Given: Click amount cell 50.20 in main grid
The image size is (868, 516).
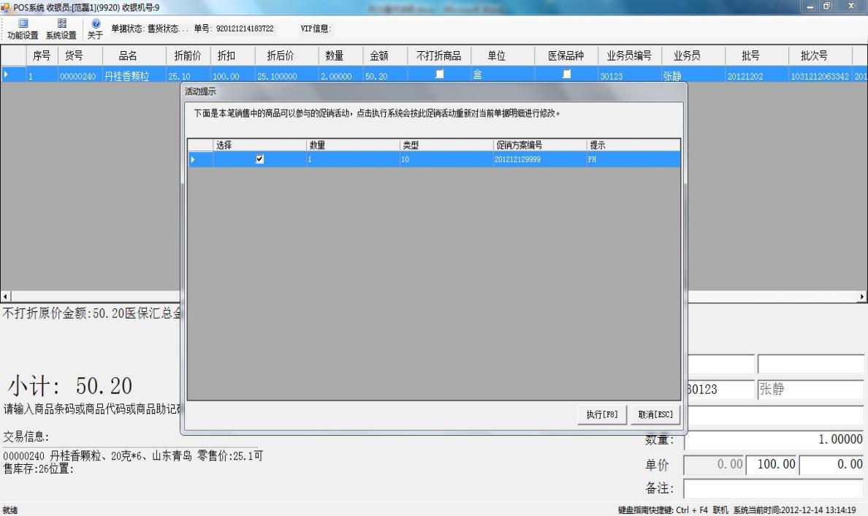Looking at the screenshot, I should point(385,75).
